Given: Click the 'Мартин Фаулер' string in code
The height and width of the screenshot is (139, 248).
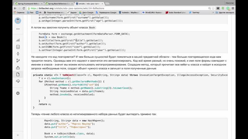Looking at the screenshot, I should [82, 124].
